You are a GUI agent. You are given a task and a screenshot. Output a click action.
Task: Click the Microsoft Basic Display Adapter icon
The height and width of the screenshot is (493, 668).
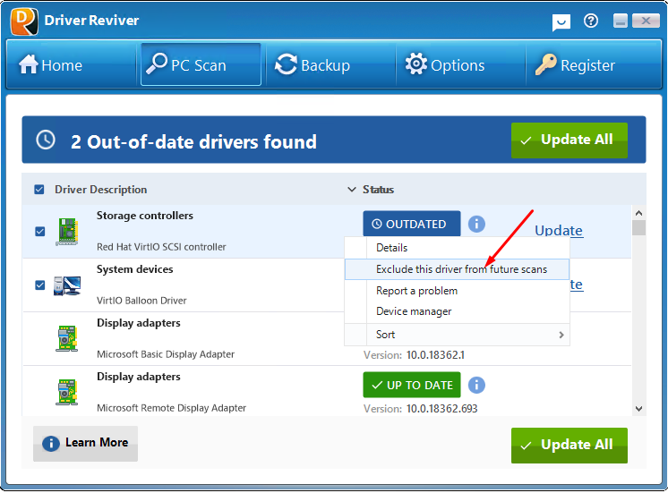tap(67, 339)
